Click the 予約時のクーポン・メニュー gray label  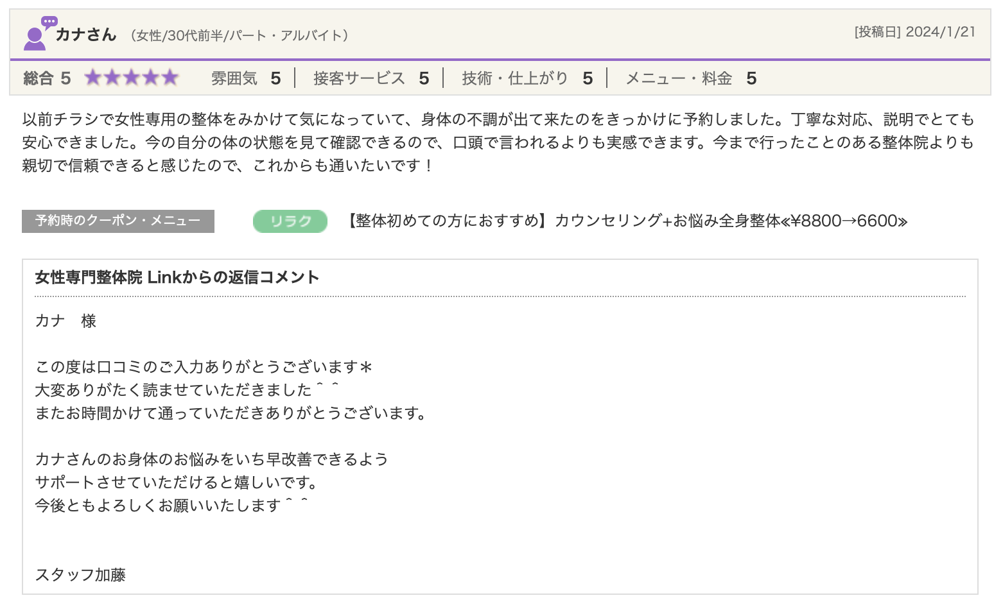point(118,221)
